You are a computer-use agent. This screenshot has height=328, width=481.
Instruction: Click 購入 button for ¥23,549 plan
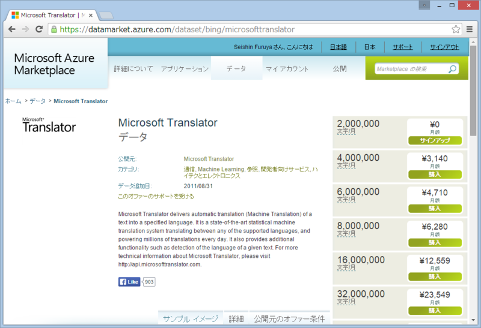coord(435,311)
